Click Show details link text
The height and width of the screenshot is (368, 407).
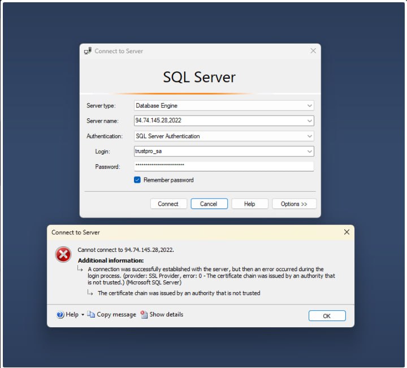166,314
